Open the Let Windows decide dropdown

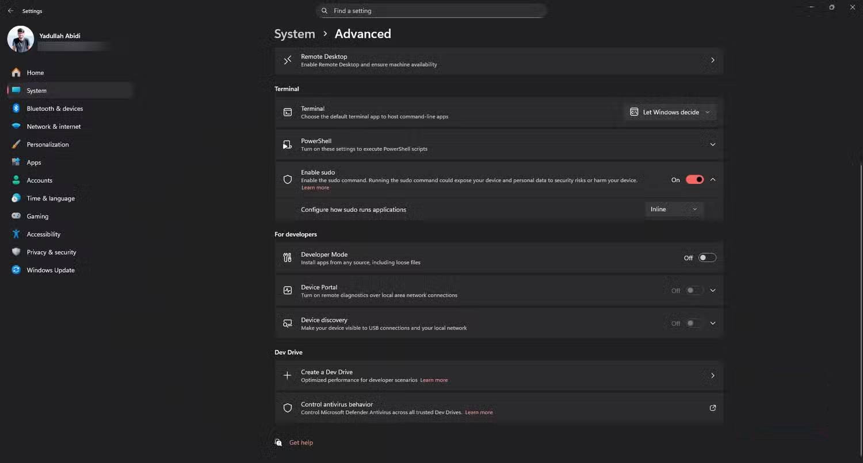[x=670, y=113]
